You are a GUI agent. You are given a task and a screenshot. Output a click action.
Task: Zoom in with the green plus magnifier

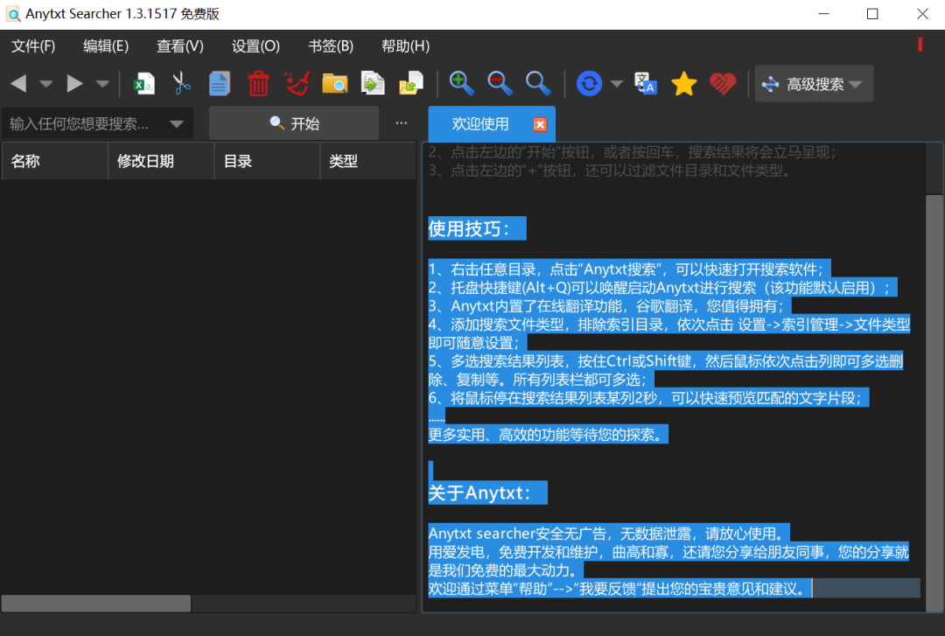[462, 83]
